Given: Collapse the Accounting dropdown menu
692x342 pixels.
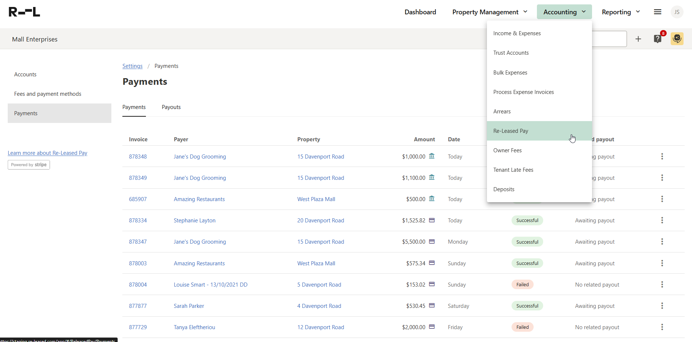Looking at the screenshot, I should [564, 12].
